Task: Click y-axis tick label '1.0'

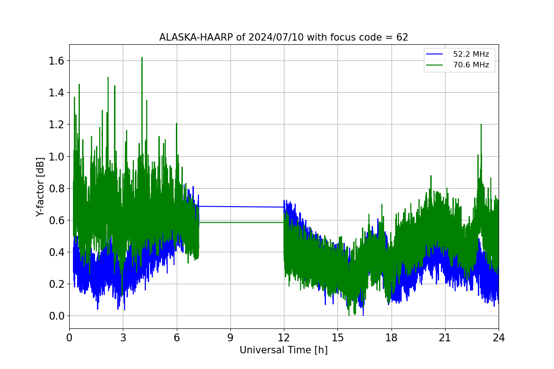Action: coord(57,157)
